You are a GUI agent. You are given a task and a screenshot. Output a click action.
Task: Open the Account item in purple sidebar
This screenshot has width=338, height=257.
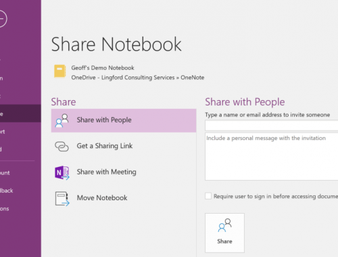[x=5, y=173]
